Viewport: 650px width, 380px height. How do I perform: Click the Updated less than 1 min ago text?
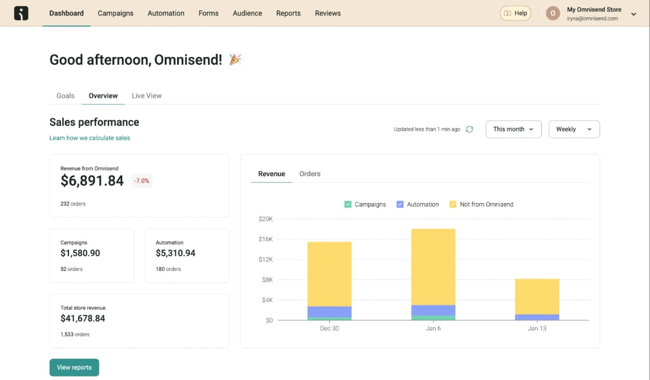point(427,129)
